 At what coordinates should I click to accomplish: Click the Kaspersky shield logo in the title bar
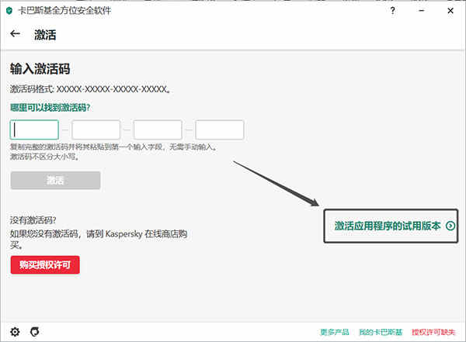tap(9, 11)
